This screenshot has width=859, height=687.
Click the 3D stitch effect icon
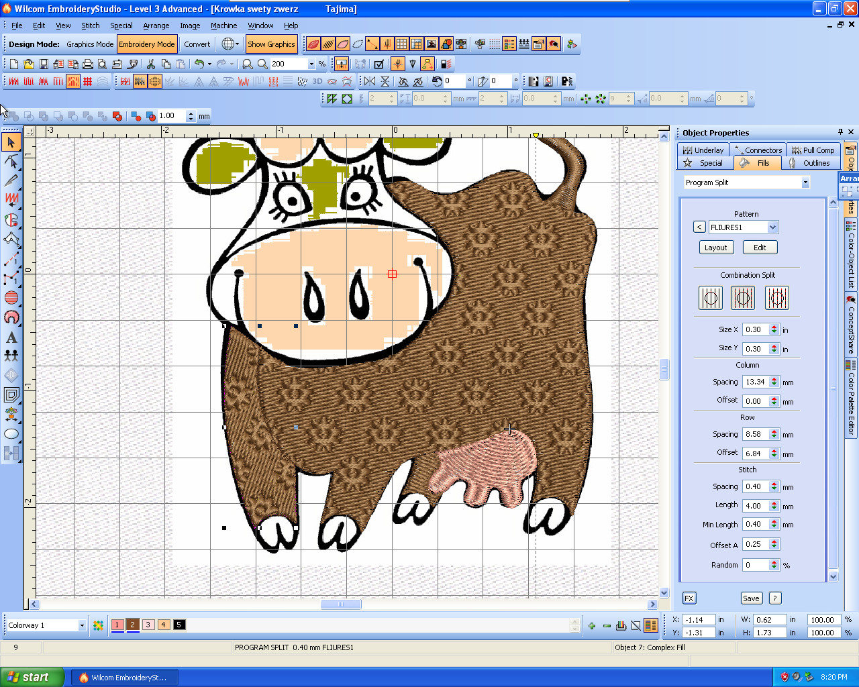point(317,81)
